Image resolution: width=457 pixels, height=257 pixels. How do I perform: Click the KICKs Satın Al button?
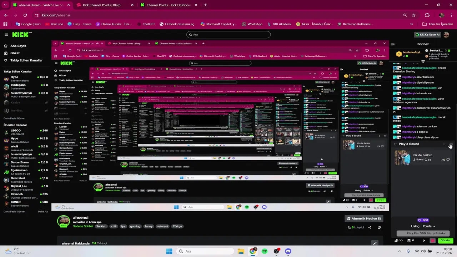pos(427,35)
